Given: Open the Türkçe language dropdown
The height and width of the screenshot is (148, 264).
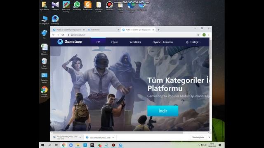Looking at the screenshot, I should [193, 42].
